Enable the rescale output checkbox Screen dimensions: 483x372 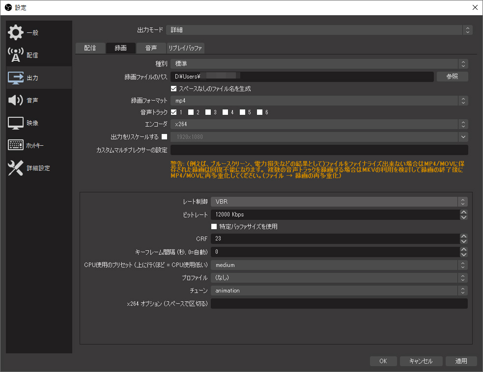pyautogui.click(x=165, y=136)
